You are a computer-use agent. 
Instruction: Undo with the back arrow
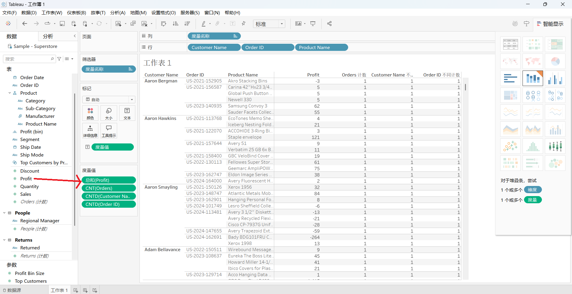[x=25, y=24]
